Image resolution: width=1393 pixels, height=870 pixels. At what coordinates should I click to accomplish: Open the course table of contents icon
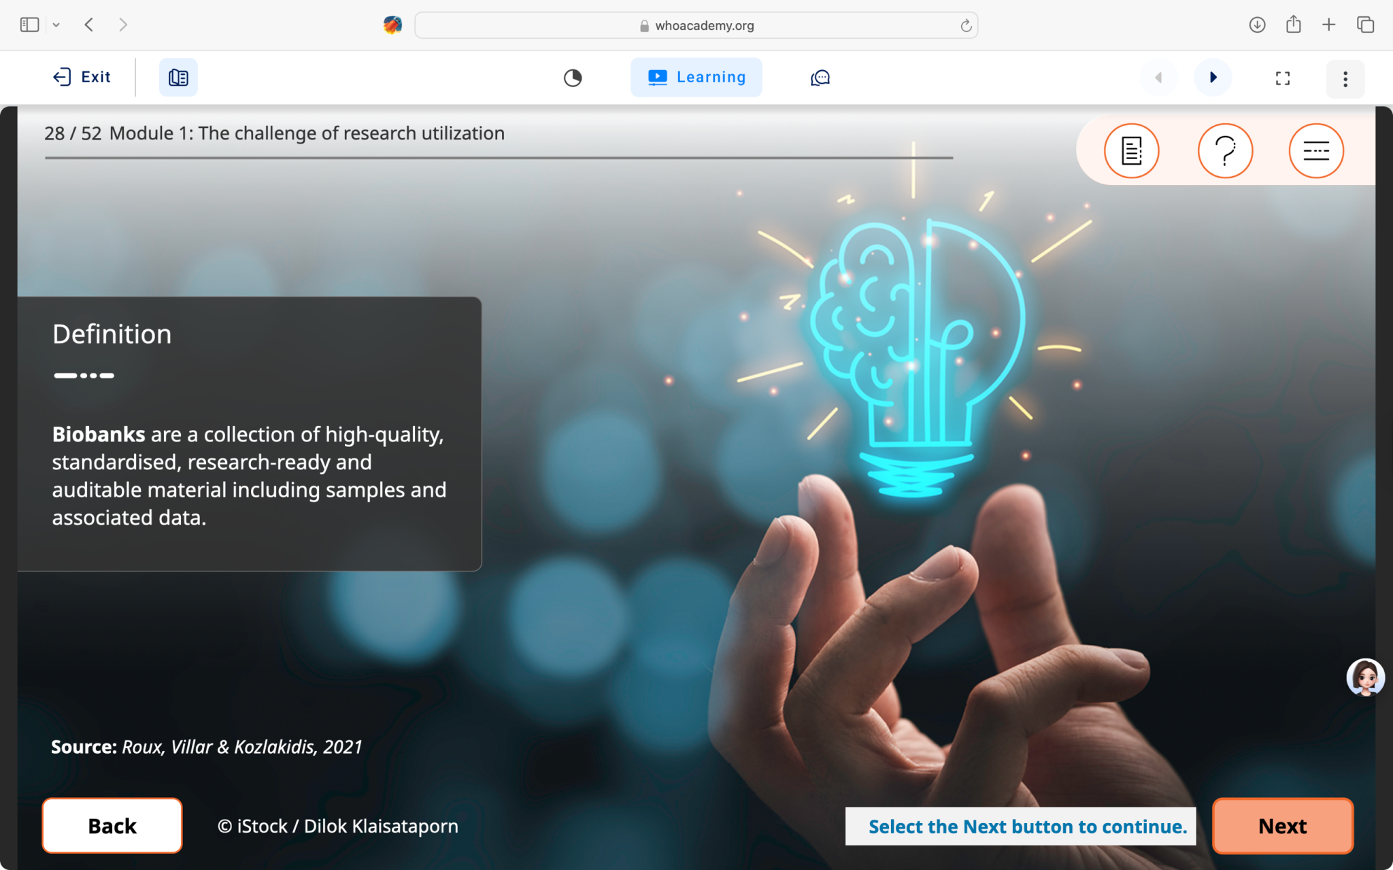click(x=178, y=78)
